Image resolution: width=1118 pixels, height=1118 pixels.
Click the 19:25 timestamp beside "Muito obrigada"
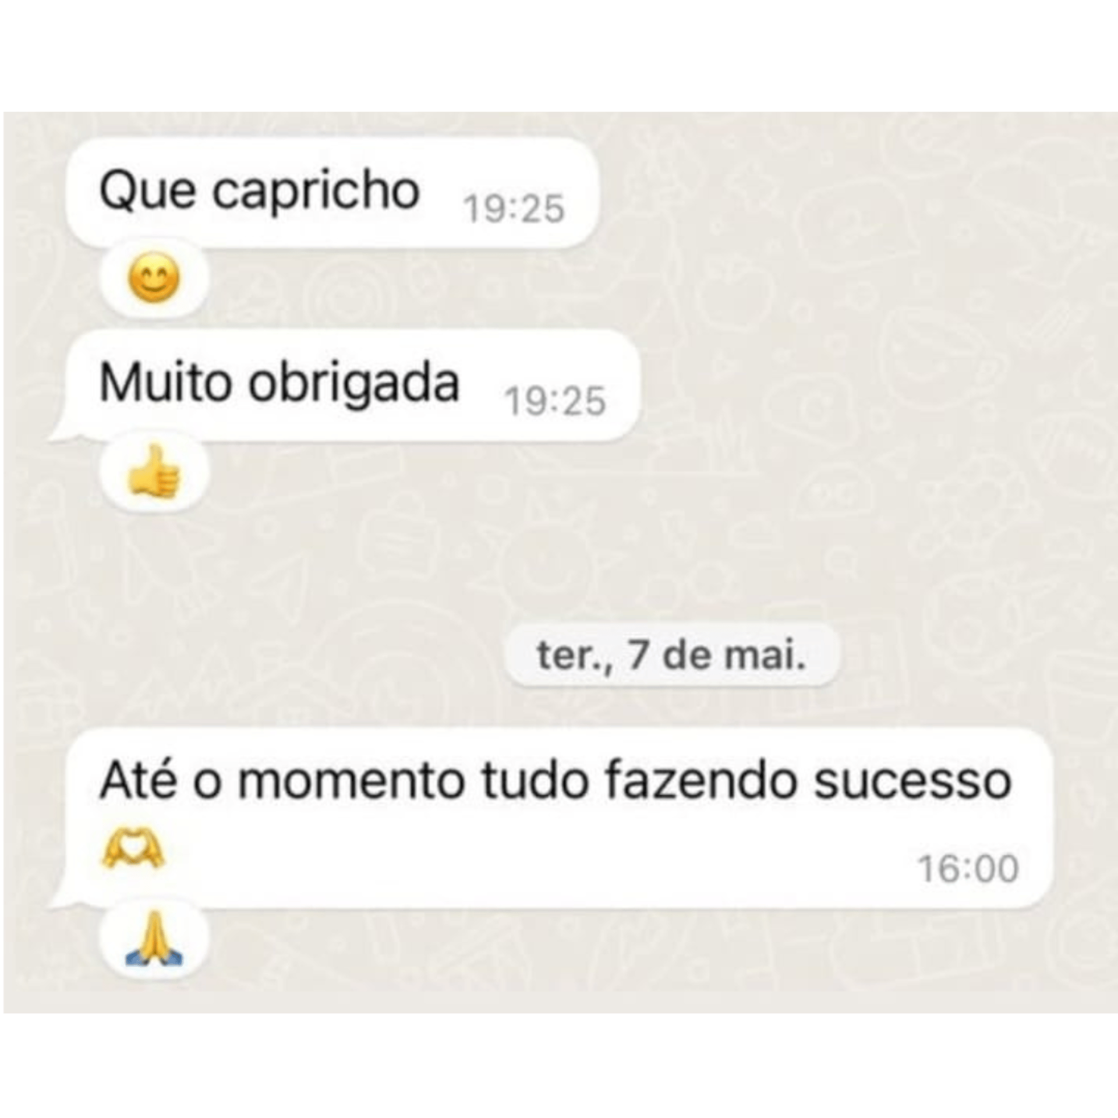[x=556, y=401]
